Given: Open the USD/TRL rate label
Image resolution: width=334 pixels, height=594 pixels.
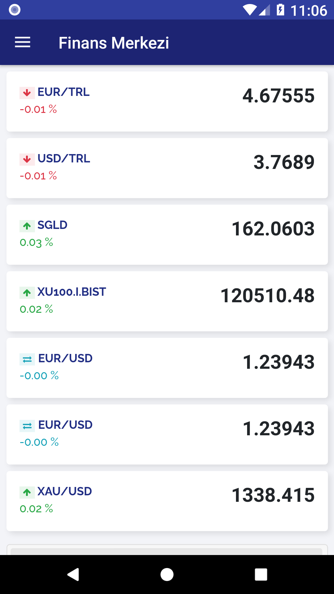Looking at the screenshot, I should pyautogui.click(x=64, y=158).
